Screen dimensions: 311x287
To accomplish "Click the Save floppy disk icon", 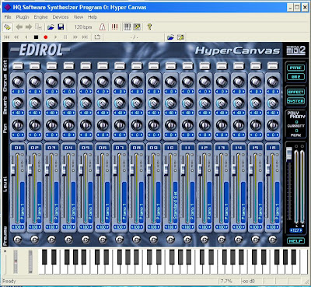I will (61, 27).
